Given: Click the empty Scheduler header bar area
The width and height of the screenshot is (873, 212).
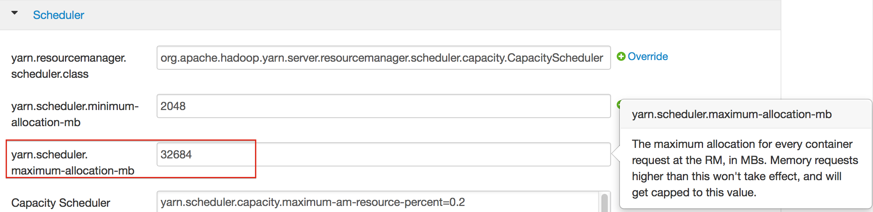Looking at the screenshot, I should pos(404,15).
